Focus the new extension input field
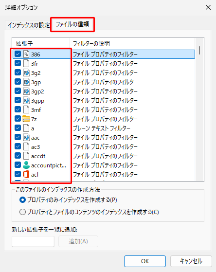The width and height of the screenshot is (216, 272). coord(33,241)
